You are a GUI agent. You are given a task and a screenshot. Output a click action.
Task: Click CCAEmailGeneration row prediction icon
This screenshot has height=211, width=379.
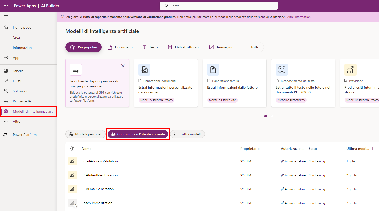pos(72,189)
